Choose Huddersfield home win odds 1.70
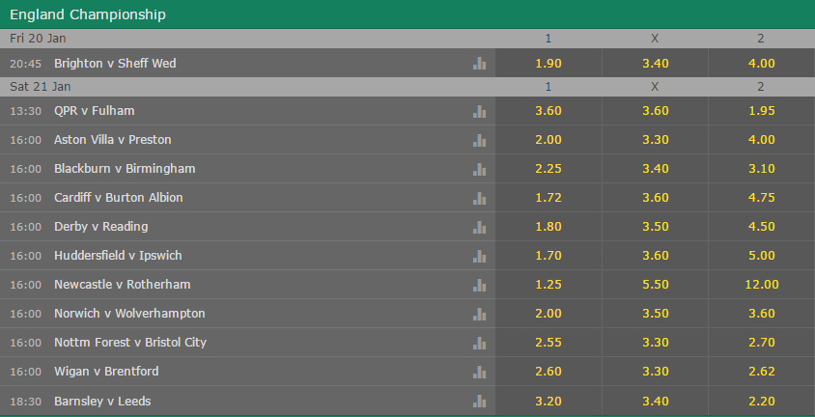 (x=548, y=256)
